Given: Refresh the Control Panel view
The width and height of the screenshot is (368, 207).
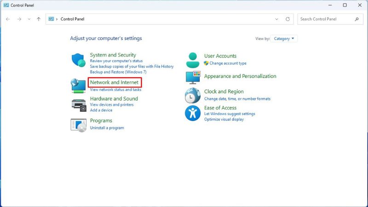Looking at the screenshot, I should pyautogui.click(x=288, y=19).
